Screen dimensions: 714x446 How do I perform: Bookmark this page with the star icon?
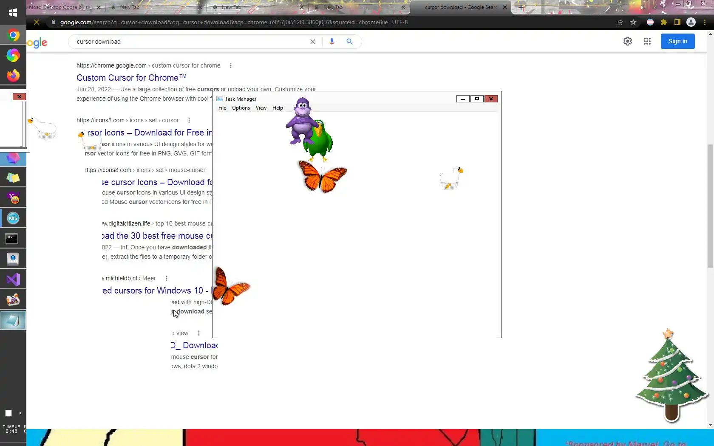[x=633, y=22]
